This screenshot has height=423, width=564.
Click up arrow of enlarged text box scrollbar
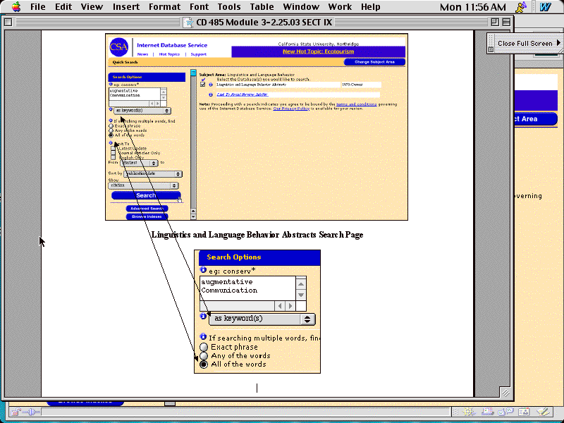click(301, 284)
